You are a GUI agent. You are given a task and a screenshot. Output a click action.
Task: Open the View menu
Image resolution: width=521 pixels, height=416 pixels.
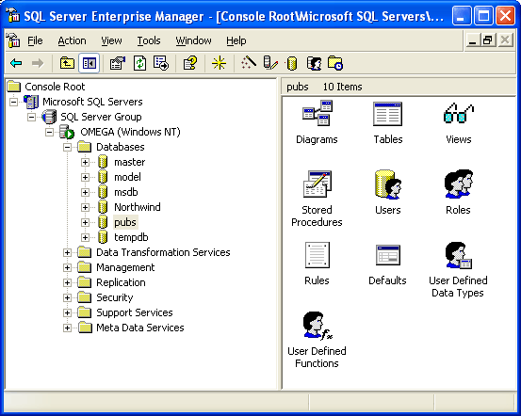(x=111, y=40)
